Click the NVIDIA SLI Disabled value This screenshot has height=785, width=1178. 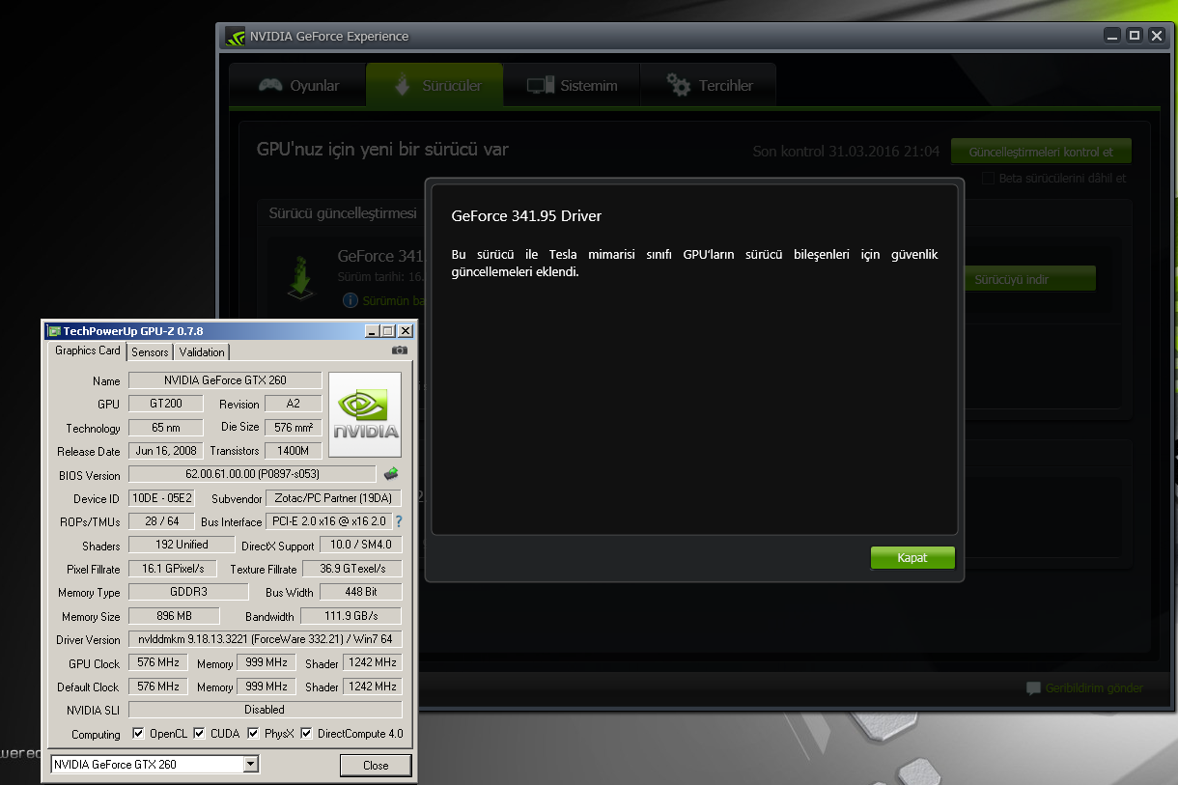(265, 710)
